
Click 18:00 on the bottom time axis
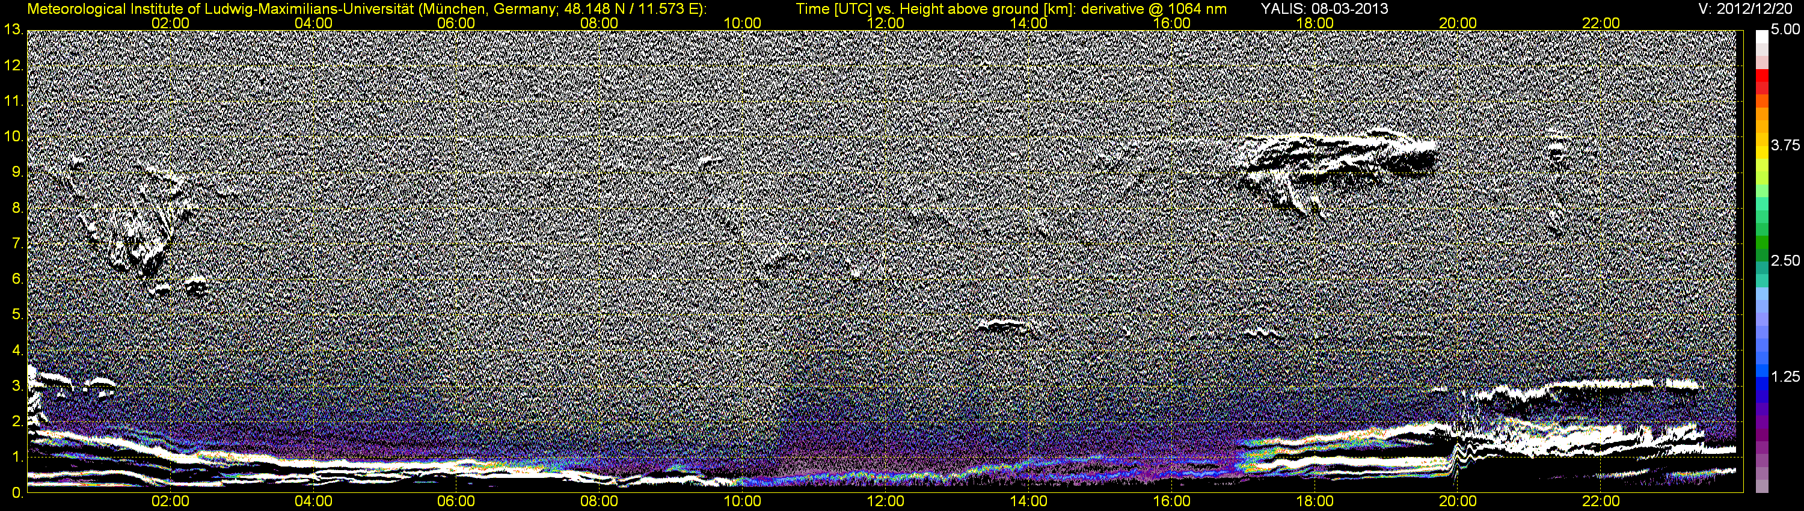1315,502
